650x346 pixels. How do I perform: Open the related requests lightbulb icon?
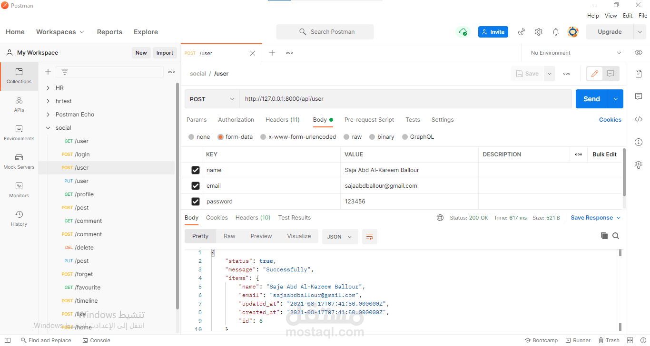[x=639, y=165]
